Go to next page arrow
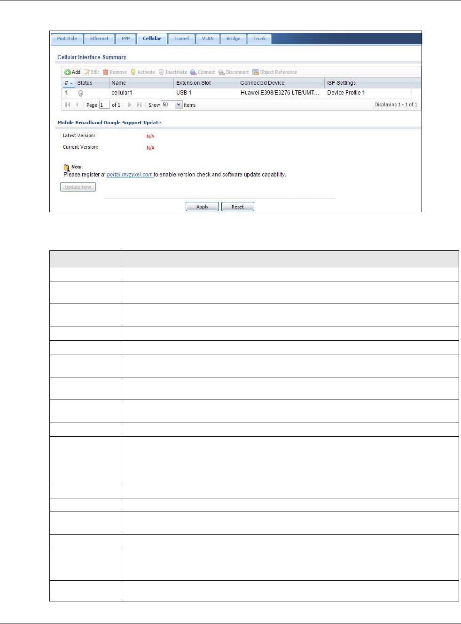This screenshot has height=624, width=461. [130, 105]
